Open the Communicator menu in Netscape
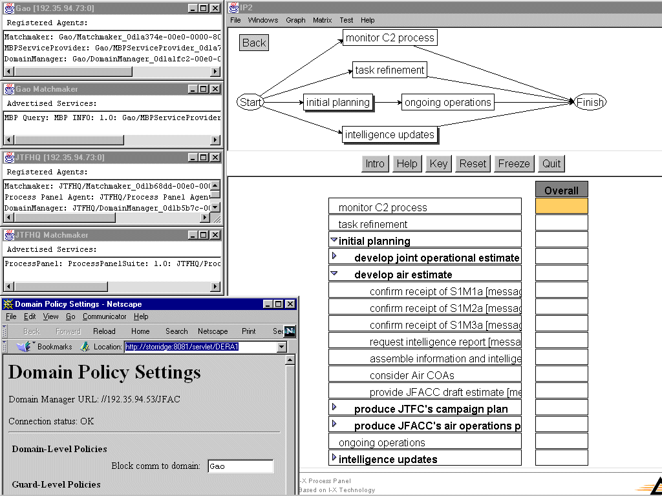The width and height of the screenshot is (662, 496). [105, 316]
